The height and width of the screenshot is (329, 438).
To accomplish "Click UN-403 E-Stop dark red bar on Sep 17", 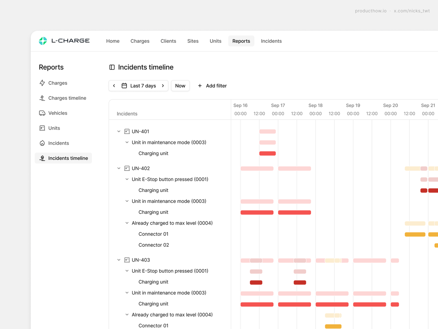I will point(300,282).
